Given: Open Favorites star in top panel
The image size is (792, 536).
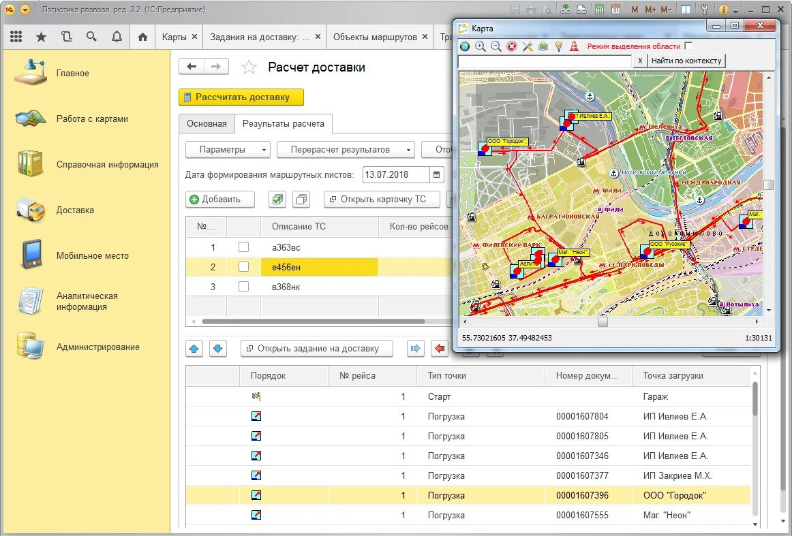Looking at the screenshot, I should 42,36.
